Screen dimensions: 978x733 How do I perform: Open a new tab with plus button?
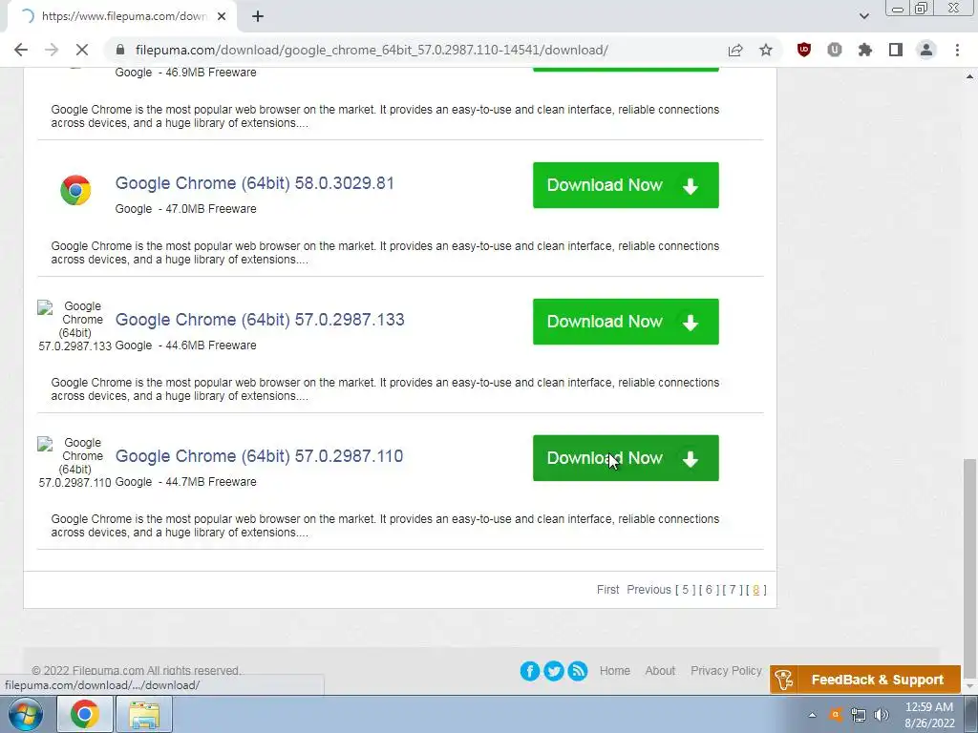pos(258,16)
